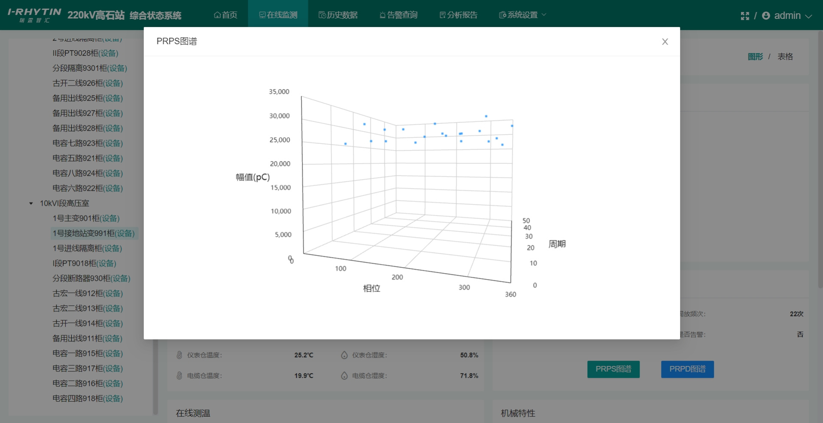
Task: Select 1号主变901柜 in device tree
Action: click(x=86, y=219)
